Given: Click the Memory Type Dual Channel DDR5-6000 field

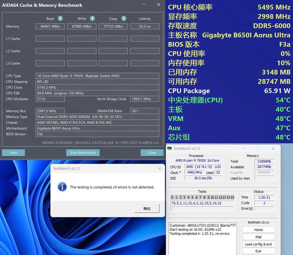Looking at the screenshot, I should (97, 117).
